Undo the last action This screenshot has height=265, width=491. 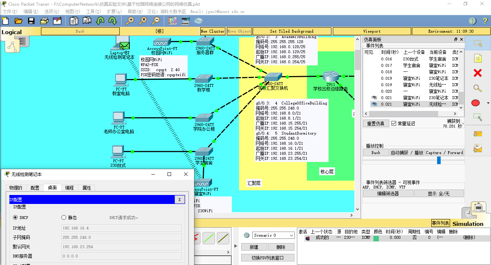point(100,21)
